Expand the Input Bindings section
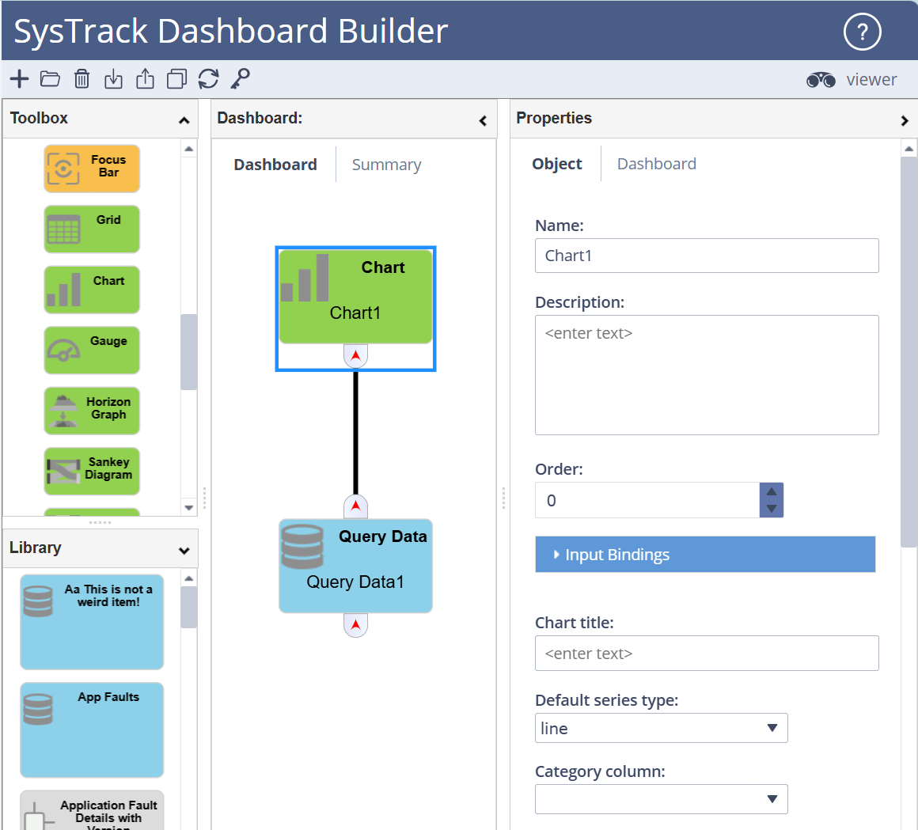Image resolution: width=918 pixels, height=830 pixels. click(704, 555)
